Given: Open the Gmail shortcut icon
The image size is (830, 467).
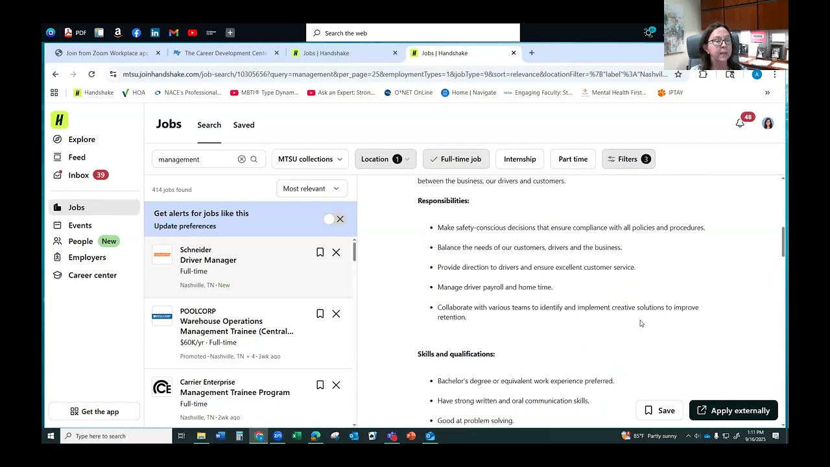Looking at the screenshot, I should click(x=174, y=32).
